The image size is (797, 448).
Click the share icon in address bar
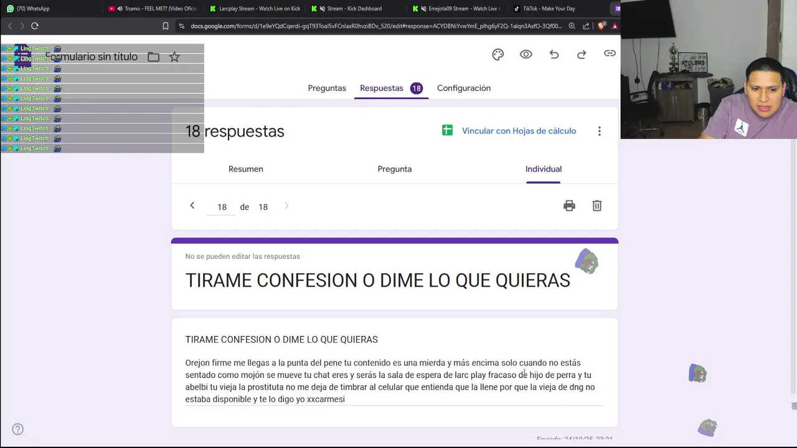coord(586,26)
